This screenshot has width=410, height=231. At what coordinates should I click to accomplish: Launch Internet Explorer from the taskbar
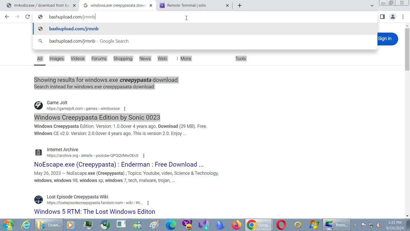tap(26, 225)
